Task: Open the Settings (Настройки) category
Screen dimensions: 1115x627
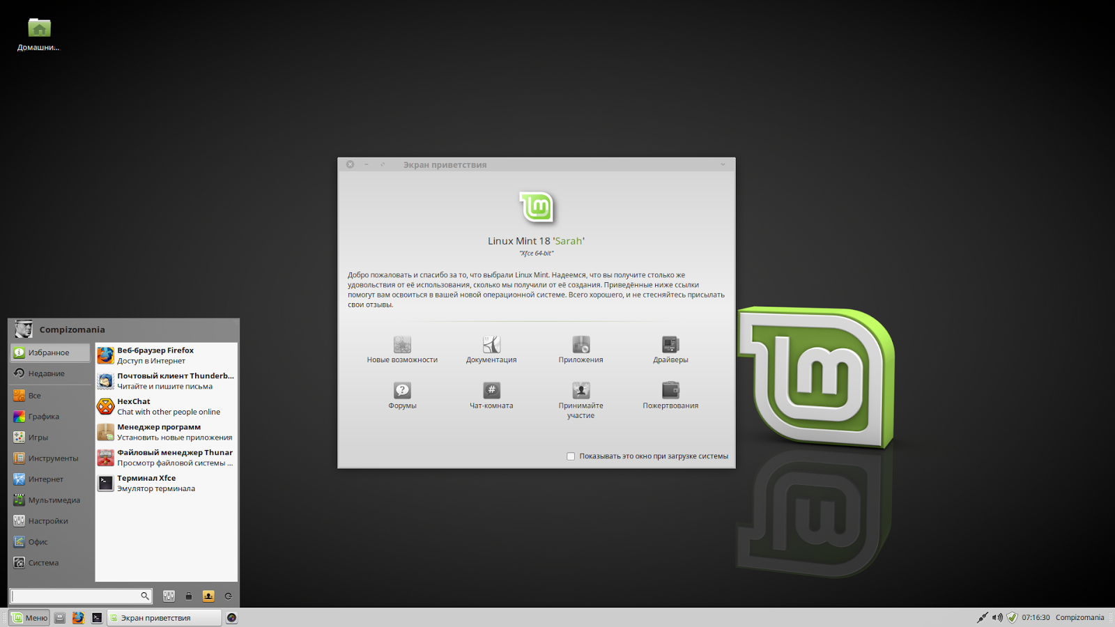Action: click(51, 521)
